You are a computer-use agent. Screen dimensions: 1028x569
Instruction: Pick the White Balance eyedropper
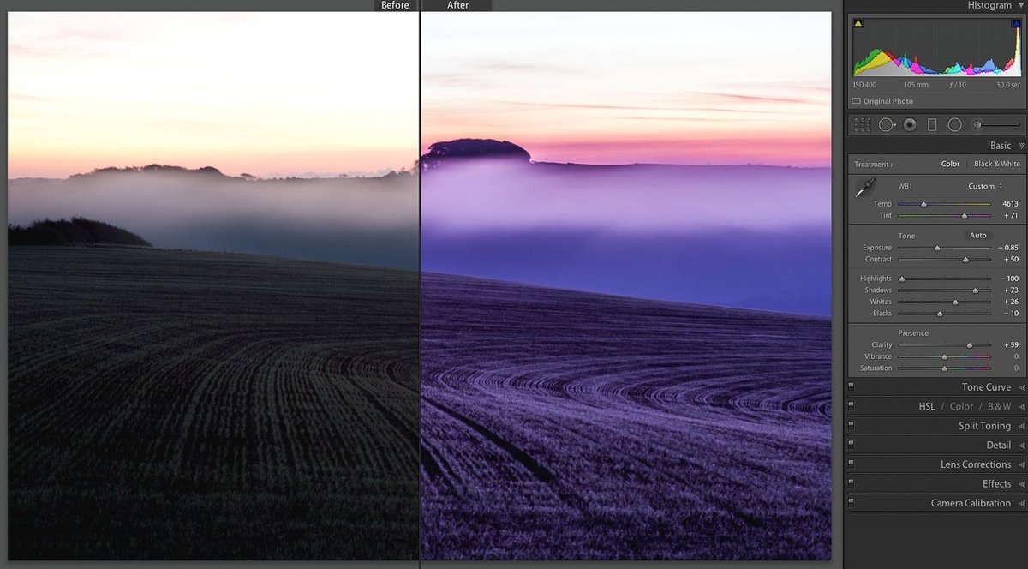click(864, 189)
